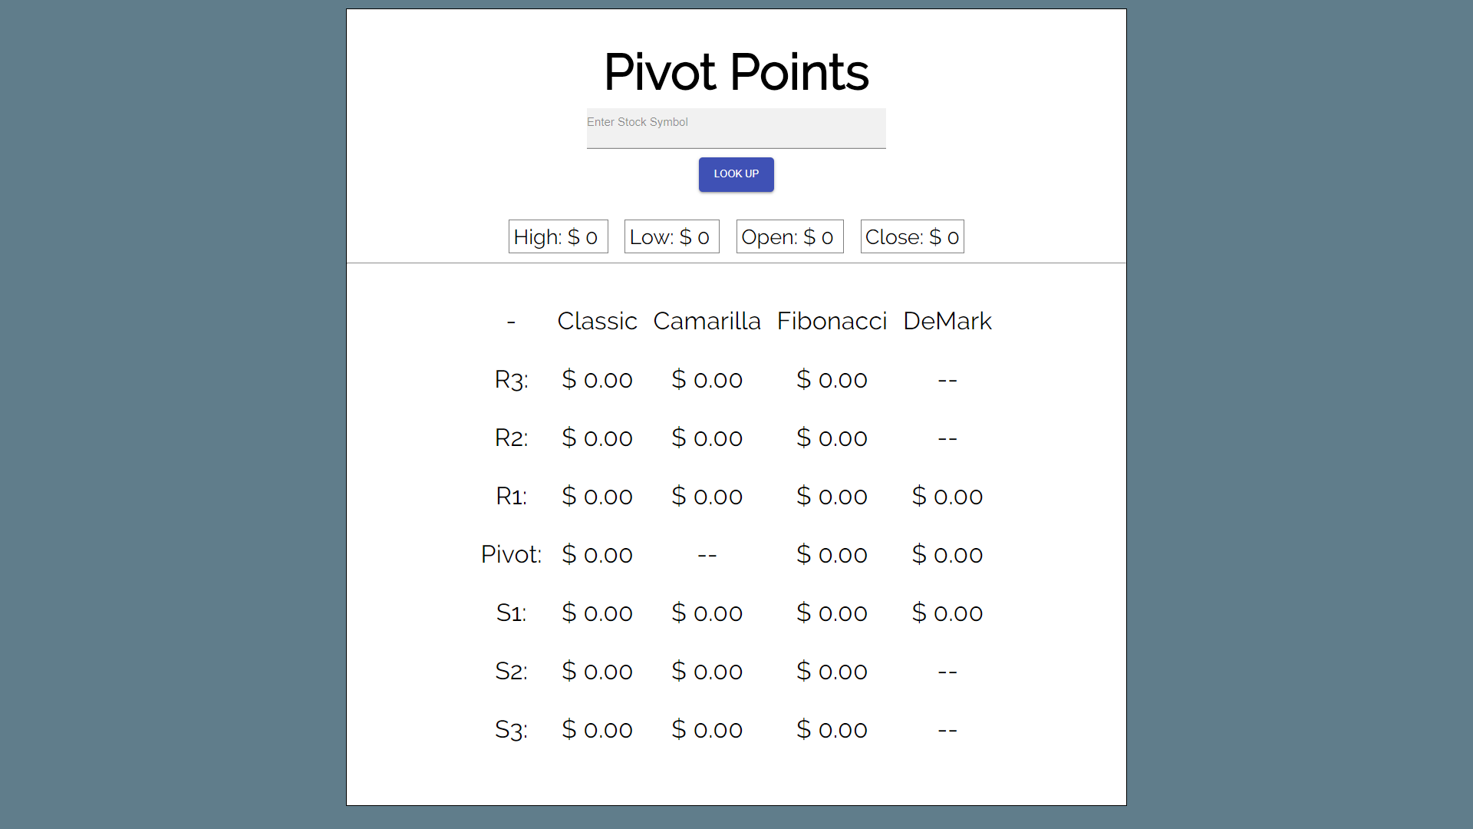Click the R2 row label
Viewport: 1473px width, 829px height.
pyautogui.click(x=511, y=438)
